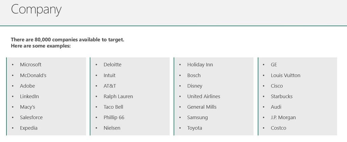The height and width of the screenshot is (142, 347).
Task: Click the J.P. Morgan list item
Action: click(x=283, y=117)
